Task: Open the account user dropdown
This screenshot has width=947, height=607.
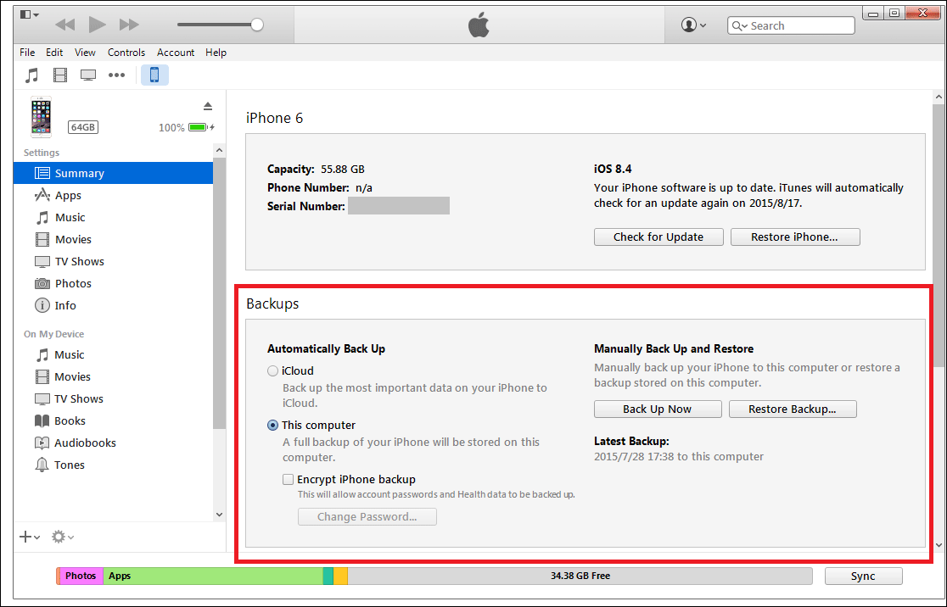Action: point(693,25)
